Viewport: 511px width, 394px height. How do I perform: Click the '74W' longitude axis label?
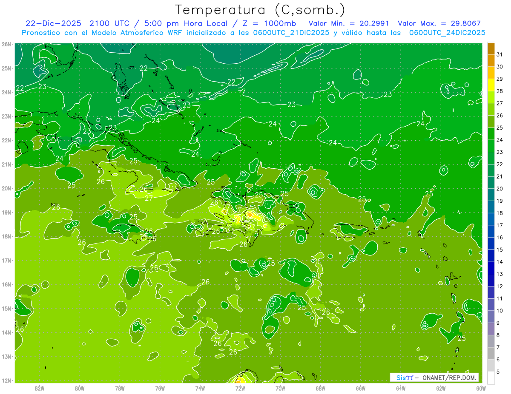(x=200, y=388)
